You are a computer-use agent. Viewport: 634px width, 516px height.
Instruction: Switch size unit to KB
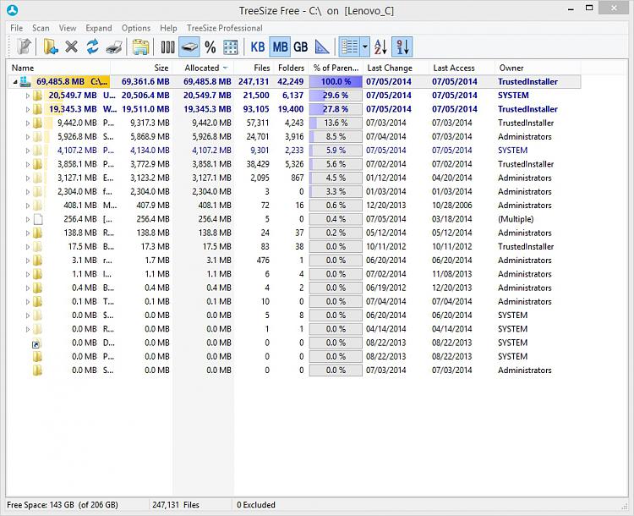coord(258,47)
